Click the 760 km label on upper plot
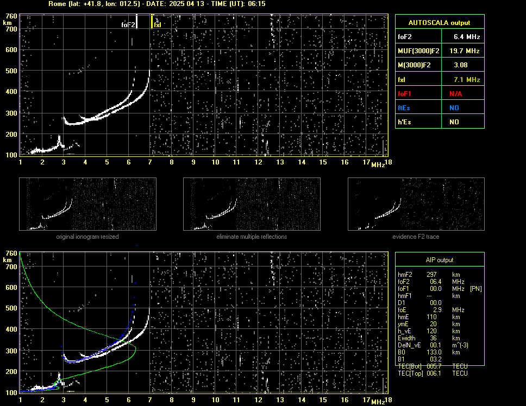The height and width of the screenshot is (406, 526). [11, 16]
